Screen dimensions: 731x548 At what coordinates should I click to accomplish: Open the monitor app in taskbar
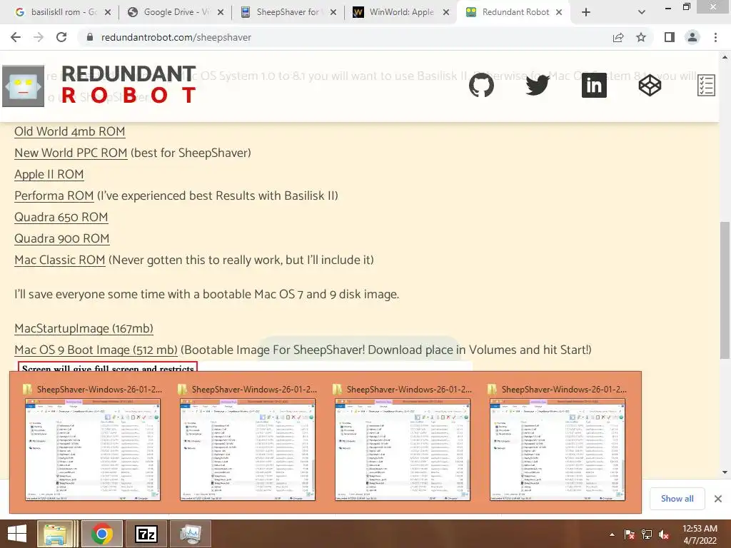[x=190, y=534]
